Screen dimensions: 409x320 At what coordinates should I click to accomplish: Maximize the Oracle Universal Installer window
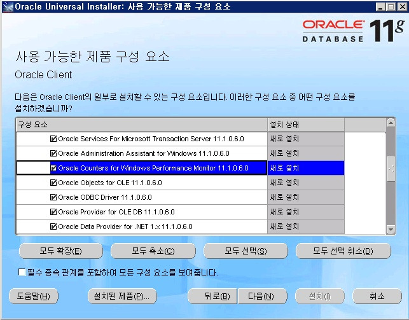click(x=391, y=7)
